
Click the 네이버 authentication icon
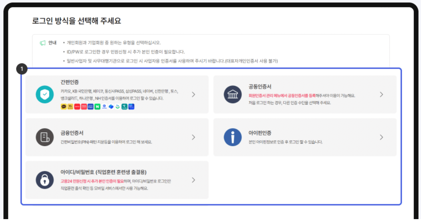coord(97,106)
